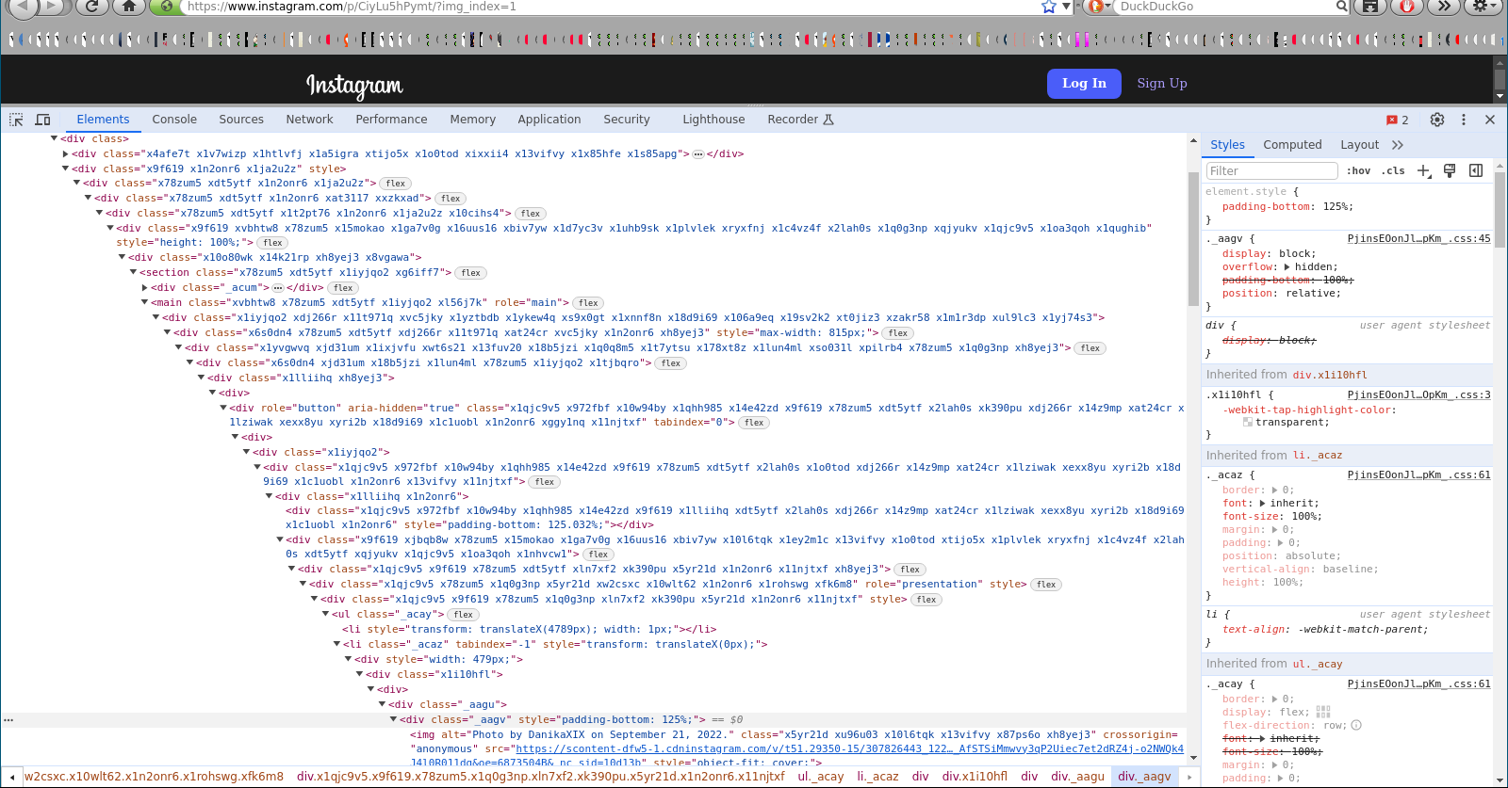
Task: Open DevTools settings gear
Action: point(1437,120)
